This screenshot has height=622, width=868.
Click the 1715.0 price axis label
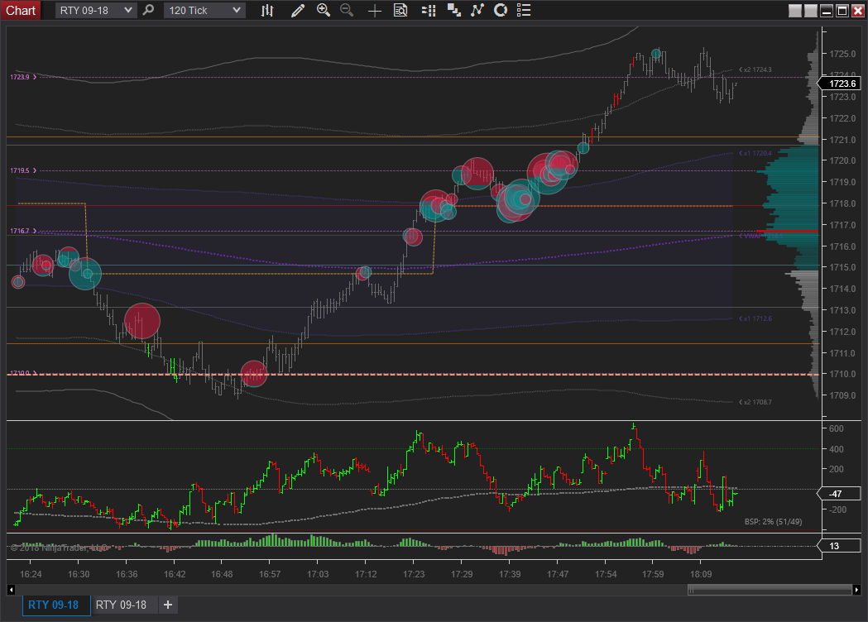point(842,267)
